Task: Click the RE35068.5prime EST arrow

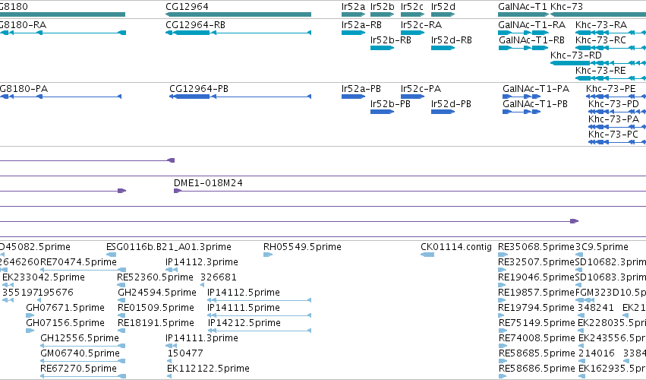Action: [503, 255]
